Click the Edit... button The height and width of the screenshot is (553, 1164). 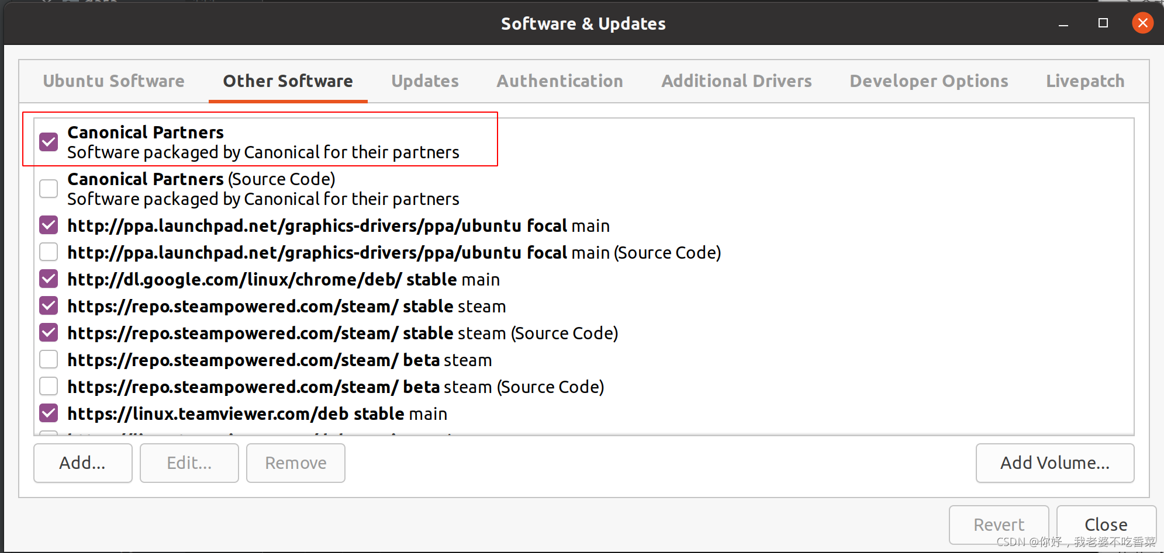click(189, 463)
